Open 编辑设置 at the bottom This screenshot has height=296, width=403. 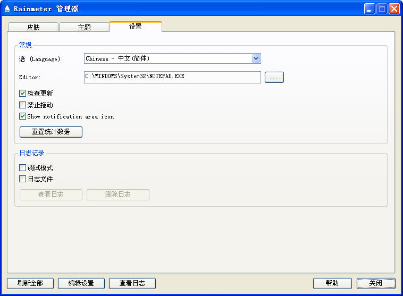pyautogui.click(x=81, y=283)
